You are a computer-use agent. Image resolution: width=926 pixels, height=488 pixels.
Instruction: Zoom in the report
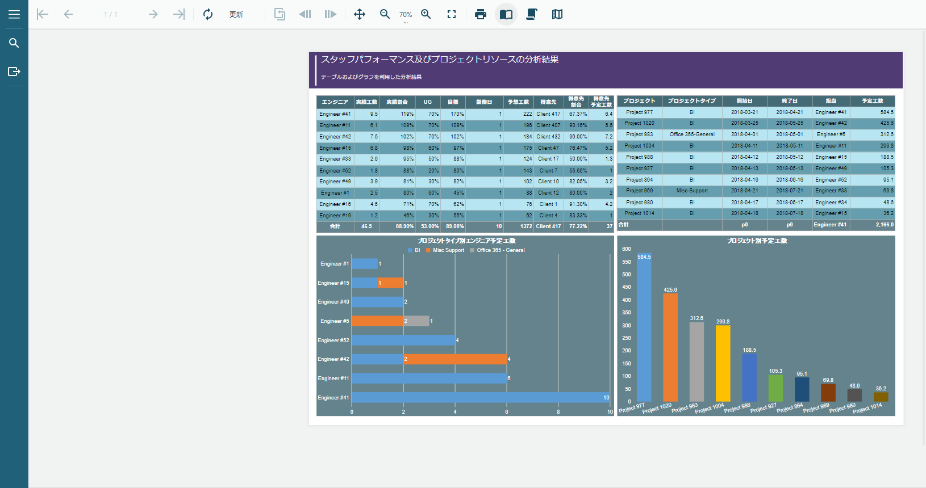[426, 14]
